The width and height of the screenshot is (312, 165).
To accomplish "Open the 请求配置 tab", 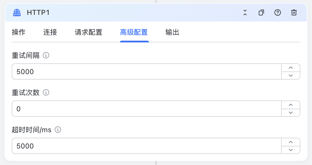I will [88, 32].
